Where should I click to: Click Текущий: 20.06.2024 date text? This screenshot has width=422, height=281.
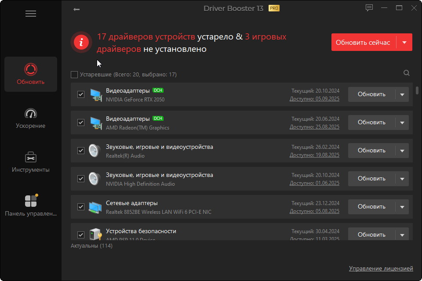316,119
